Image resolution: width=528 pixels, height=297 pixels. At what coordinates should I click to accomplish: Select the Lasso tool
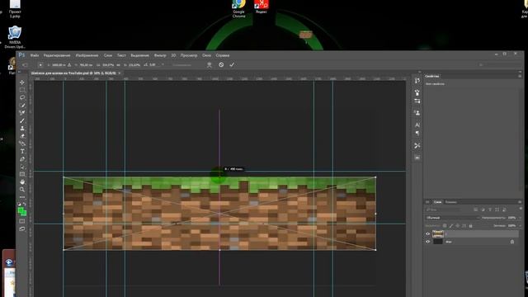(x=22, y=97)
